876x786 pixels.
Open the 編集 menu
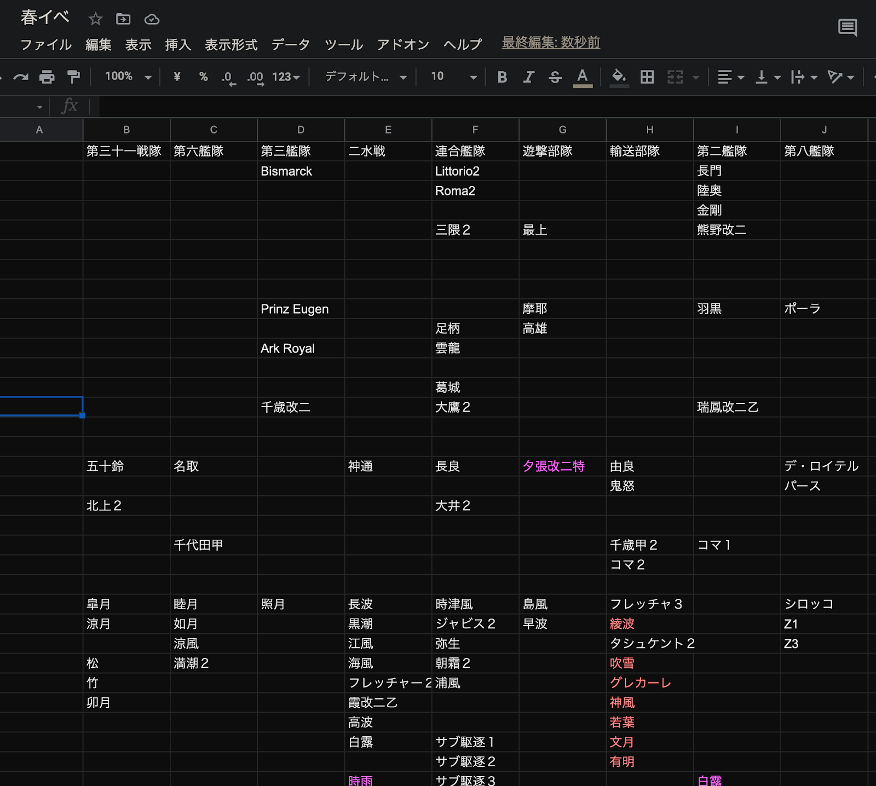tap(99, 45)
